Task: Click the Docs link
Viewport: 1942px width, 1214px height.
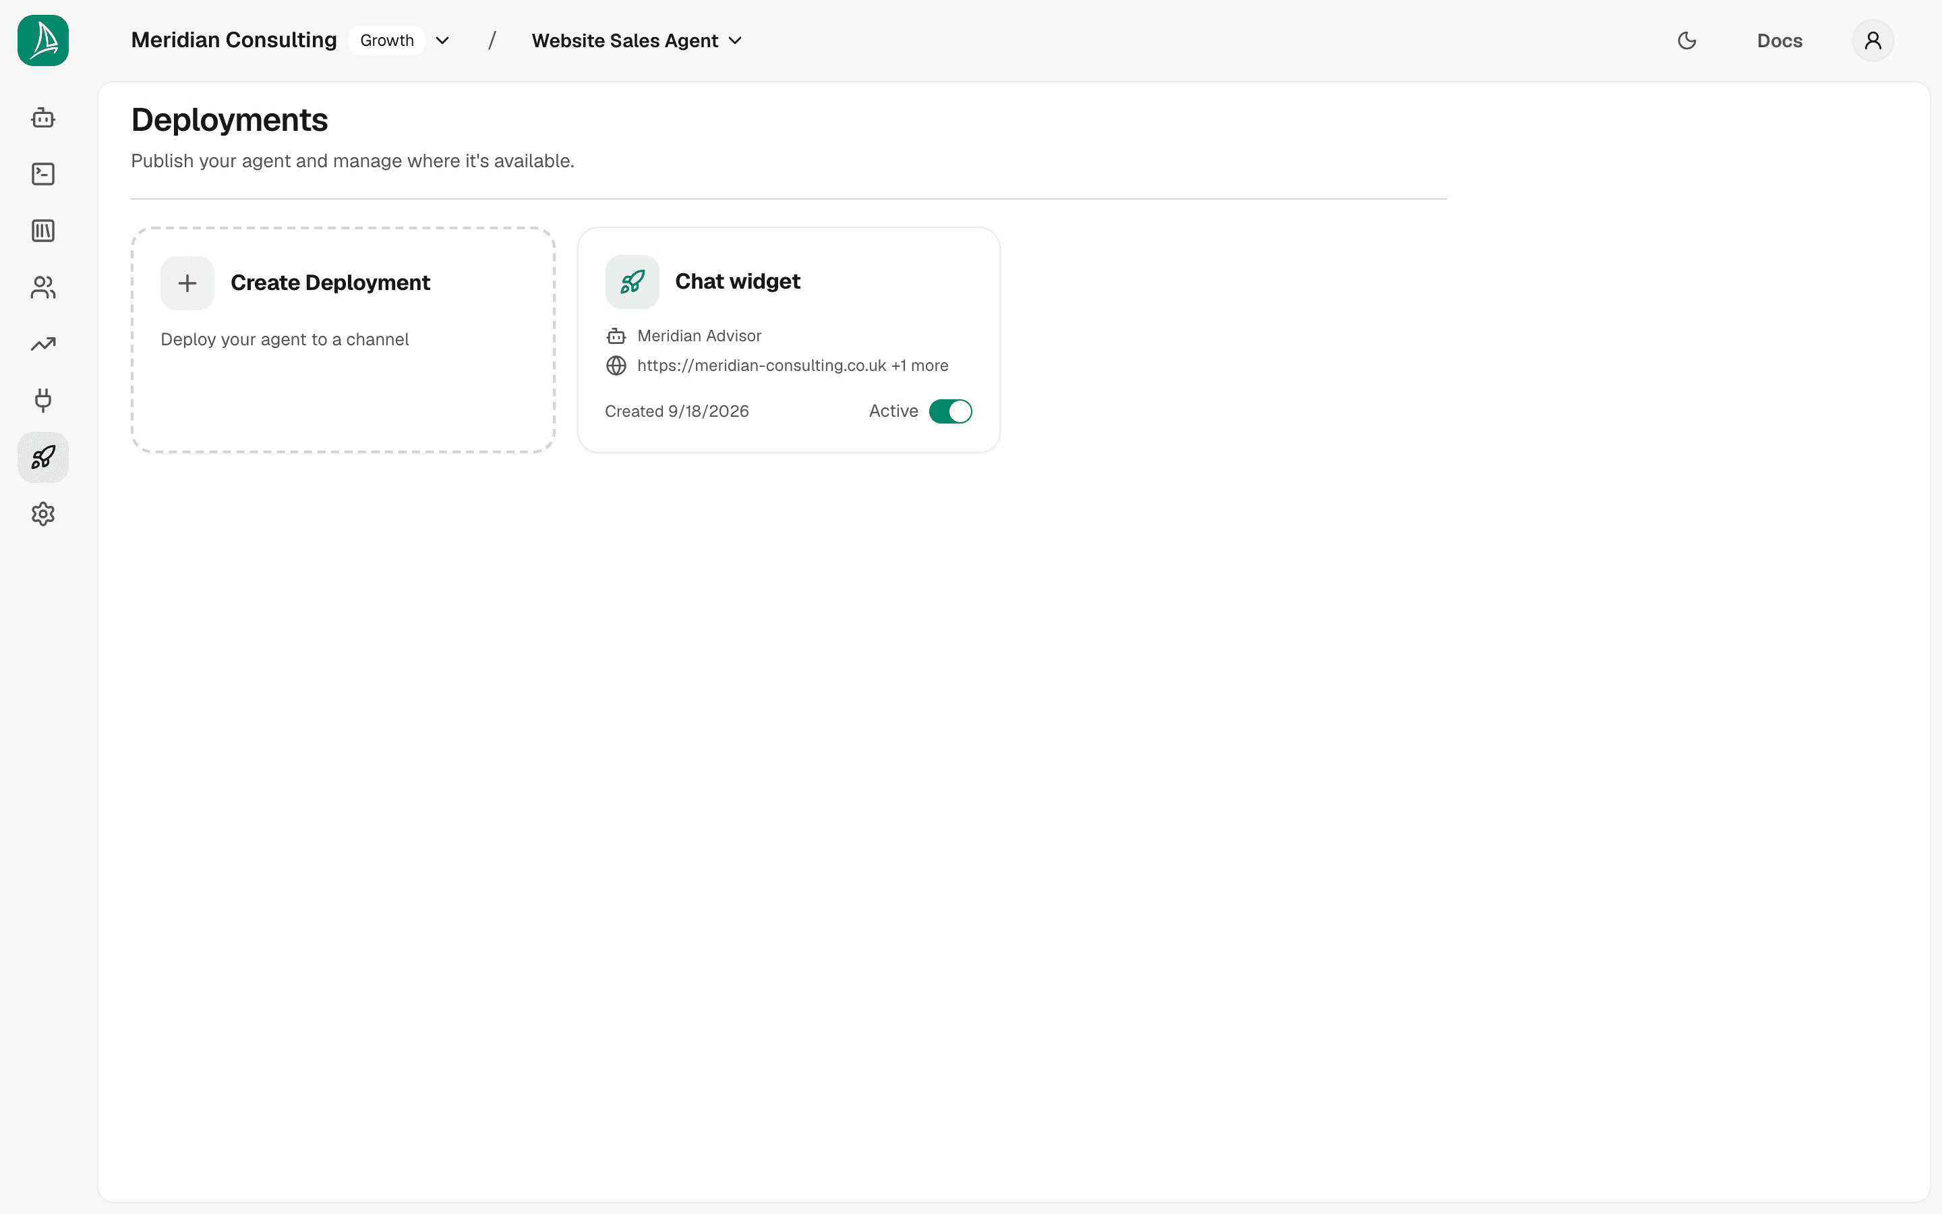Action: 1779,40
